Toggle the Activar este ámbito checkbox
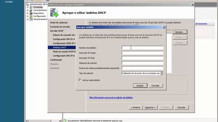The height and width of the screenshot is (122, 218). coord(80,80)
